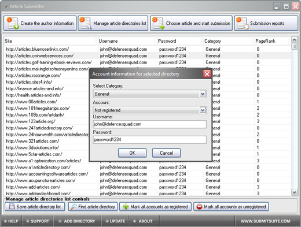The height and width of the screenshot is (227, 301).
Task: Select row http://articles.bluenoserlinks.com/
Action: tap(148, 49)
